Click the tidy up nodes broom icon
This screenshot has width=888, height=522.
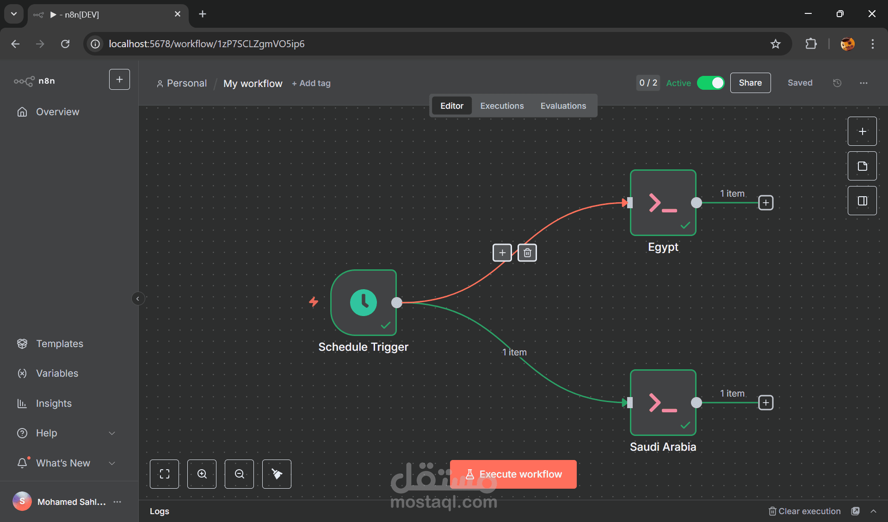277,474
